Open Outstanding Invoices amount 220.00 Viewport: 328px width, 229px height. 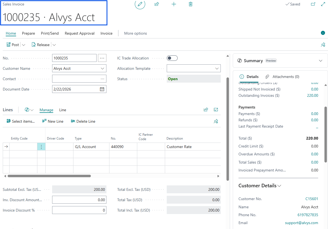(x=312, y=95)
